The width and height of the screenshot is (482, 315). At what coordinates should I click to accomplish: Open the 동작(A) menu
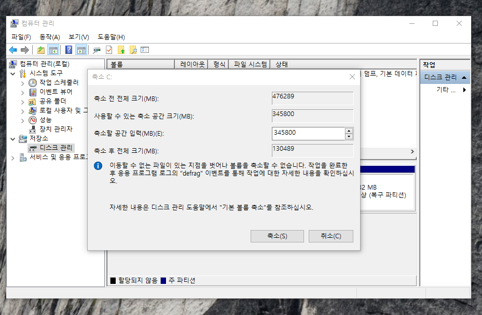click(50, 37)
